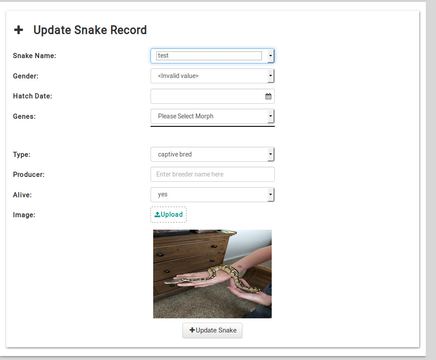The width and height of the screenshot is (436, 360).
Task: Open the Alive dropdown set to yes
Action: click(212, 195)
